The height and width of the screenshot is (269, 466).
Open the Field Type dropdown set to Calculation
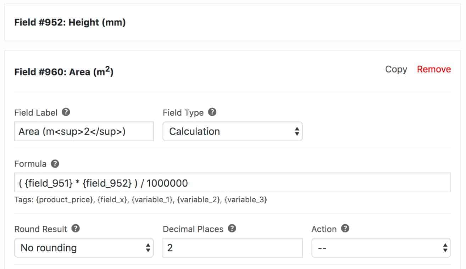pyautogui.click(x=233, y=131)
